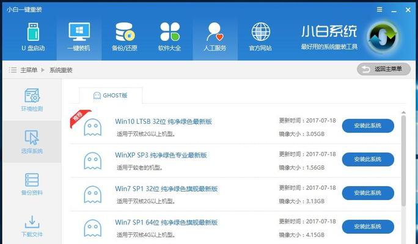This screenshot has height=244, width=418.
Task: Select the 一键装机 monitor icon
Action: coord(79,32)
